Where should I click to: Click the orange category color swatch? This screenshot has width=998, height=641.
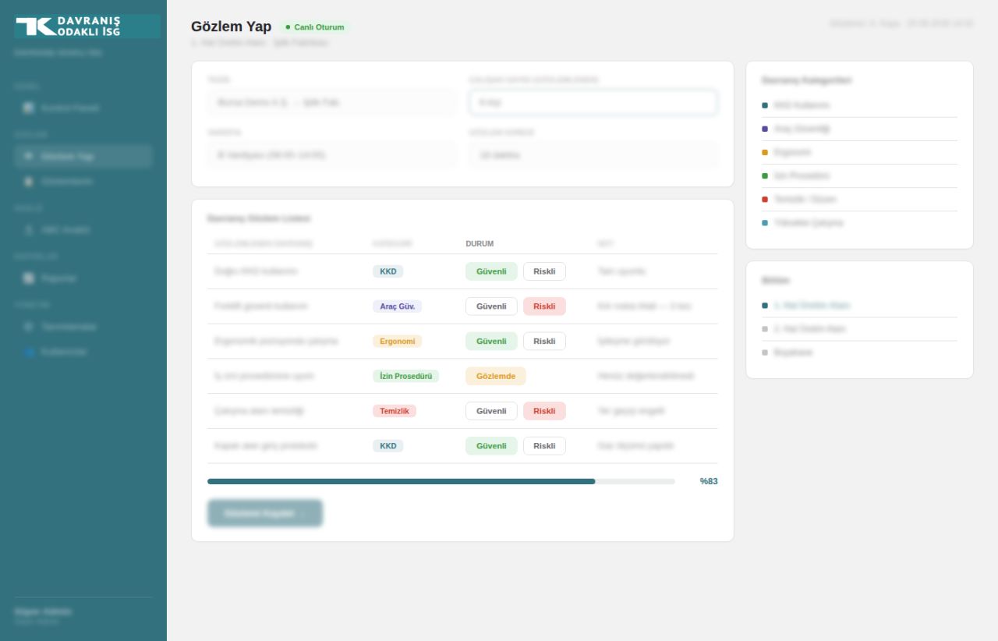click(x=765, y=152)
